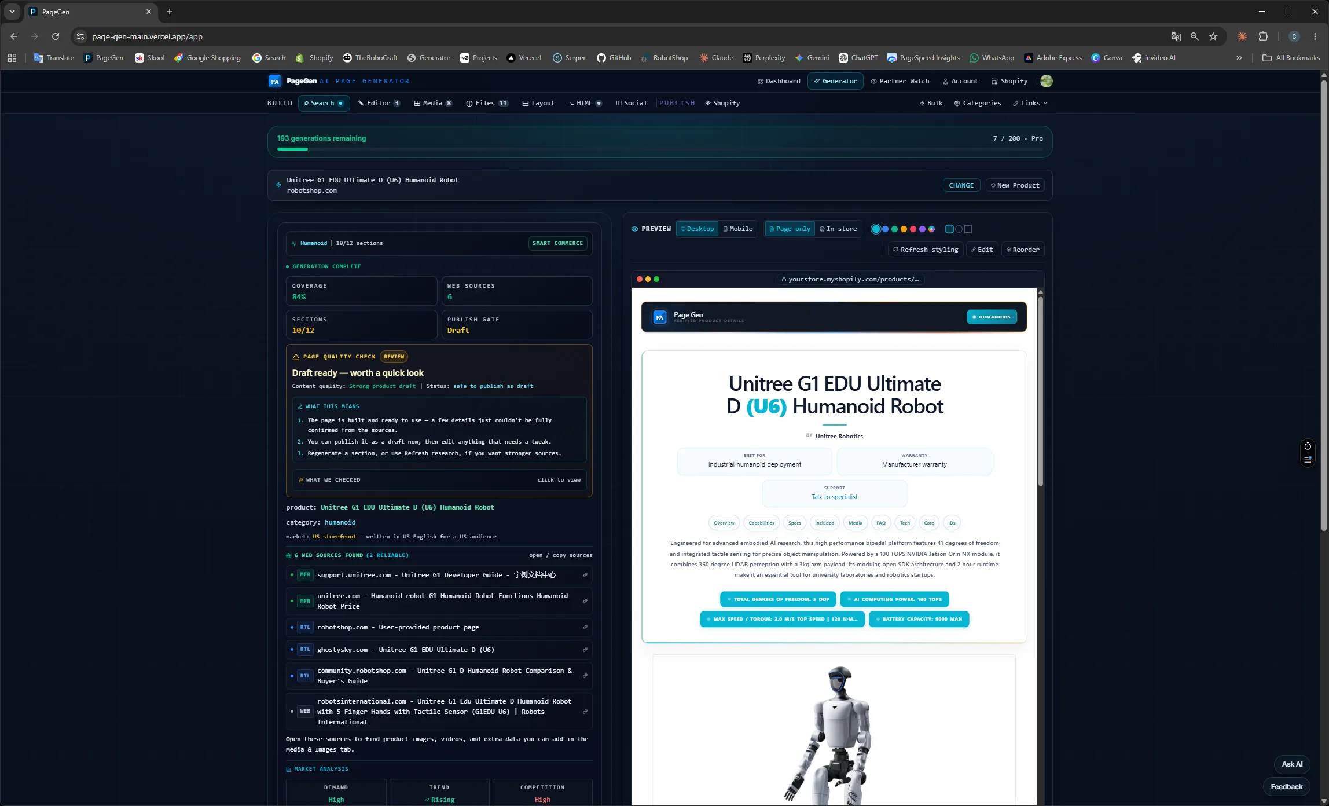Expand the Links dropdown
Screen dimensions: 1329x806
[1030, 103]
